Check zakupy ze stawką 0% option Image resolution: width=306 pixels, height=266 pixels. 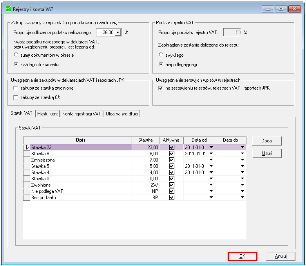pyautogui.click(x=16, y=97)
